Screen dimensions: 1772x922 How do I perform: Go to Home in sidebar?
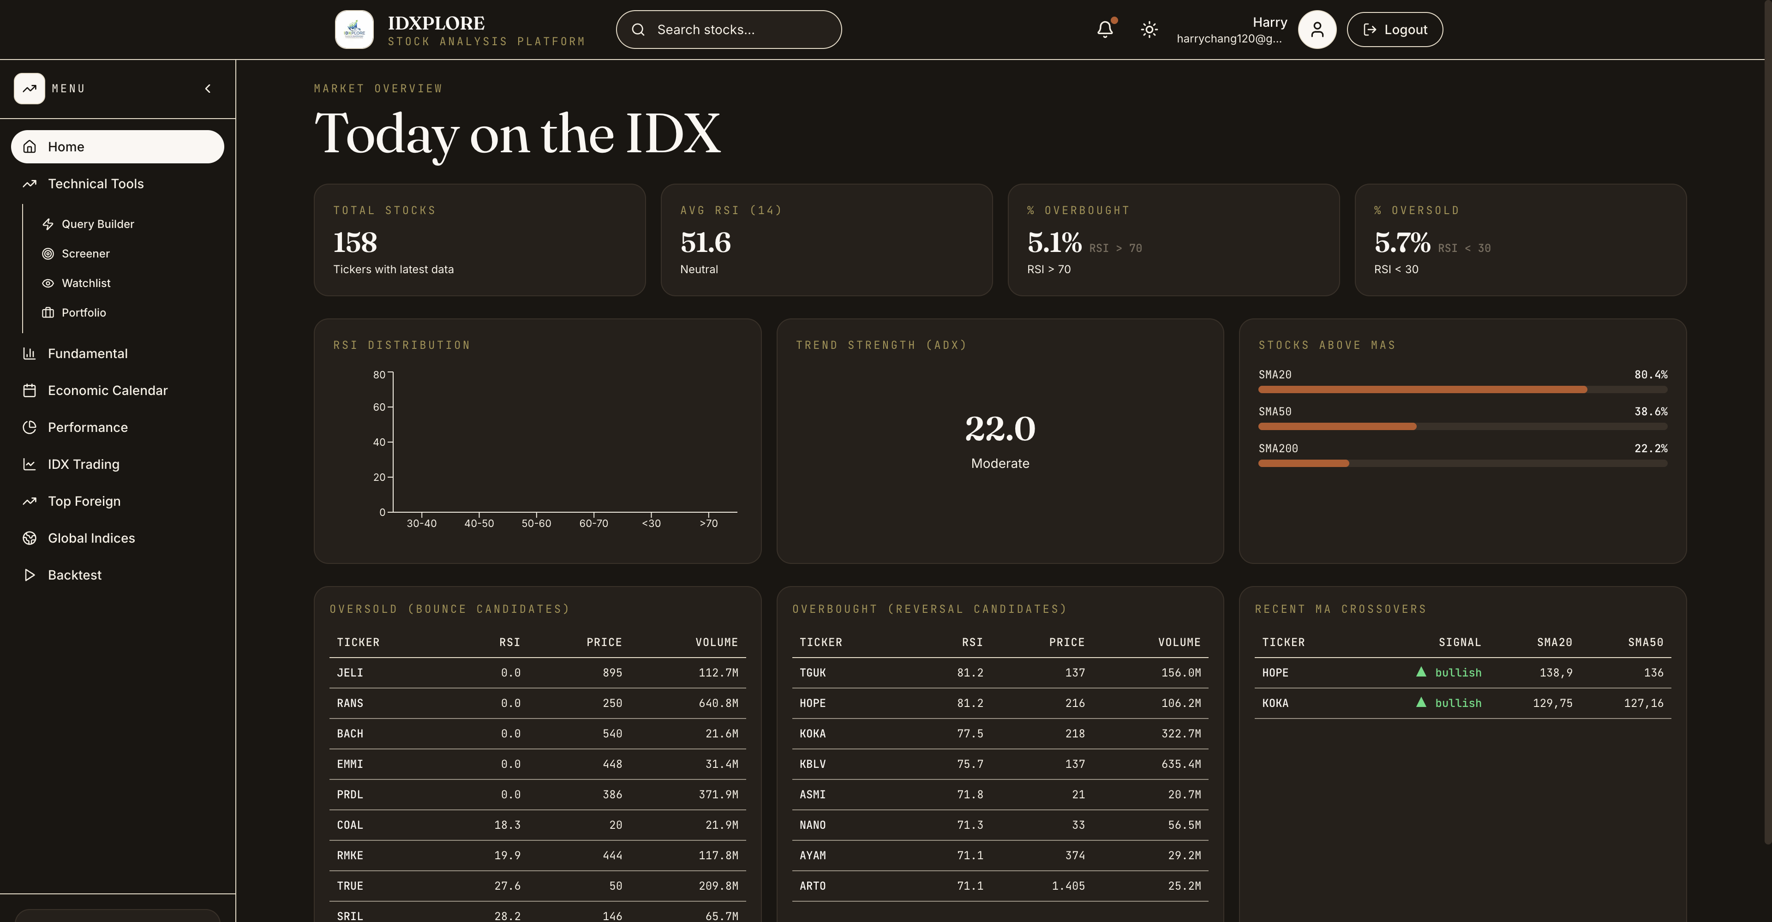118,147
